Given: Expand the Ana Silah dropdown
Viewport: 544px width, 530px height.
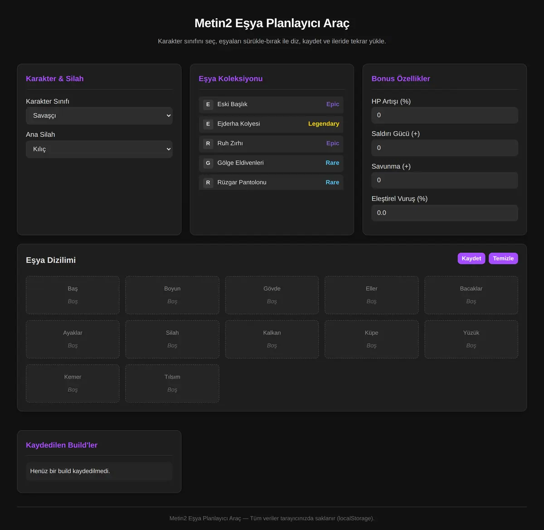Looking at the screenshot, I should pyautogui.click(x=99, y=149).
